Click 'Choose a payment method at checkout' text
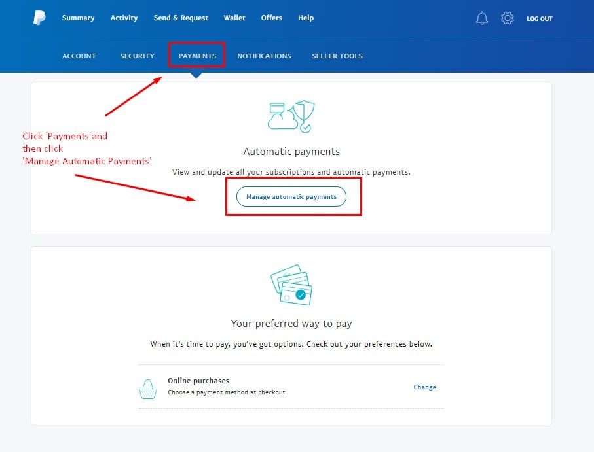 coord(227,392)
